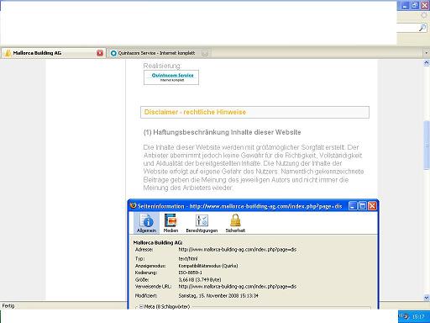This screenshot has height=323, width=430.
Task: Close the Seiteninformation dialog
Action: point(372,206)
